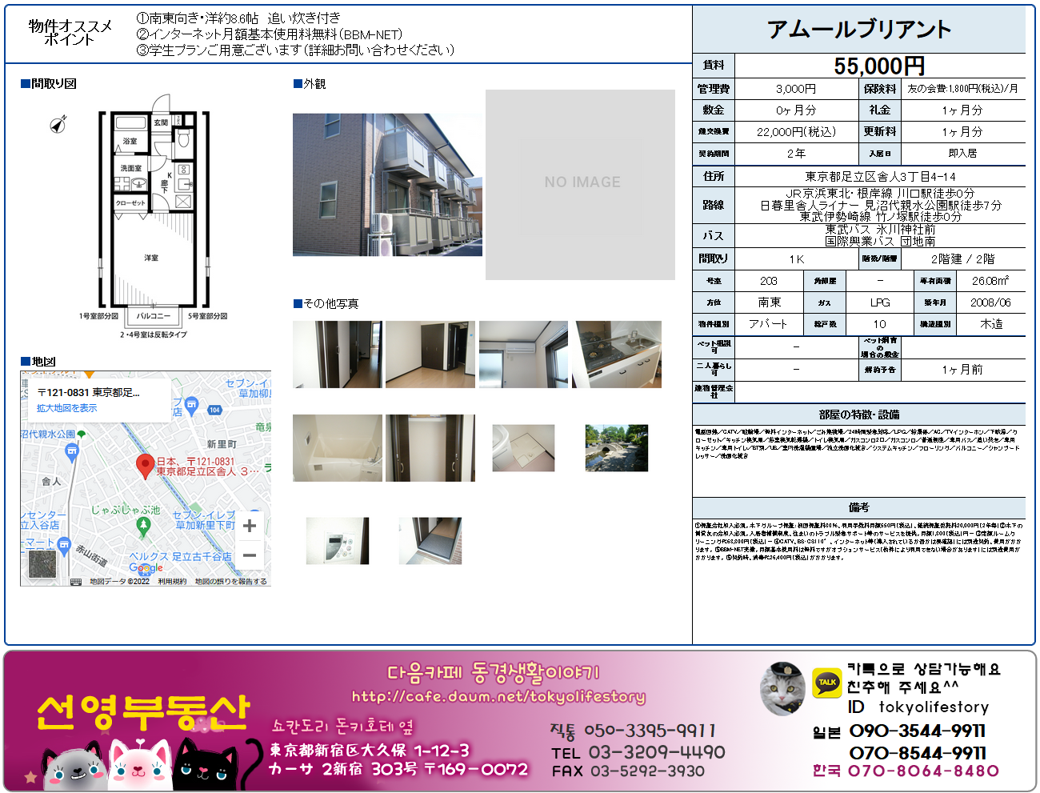Zoom out on the map with minus button

point(250,555)
